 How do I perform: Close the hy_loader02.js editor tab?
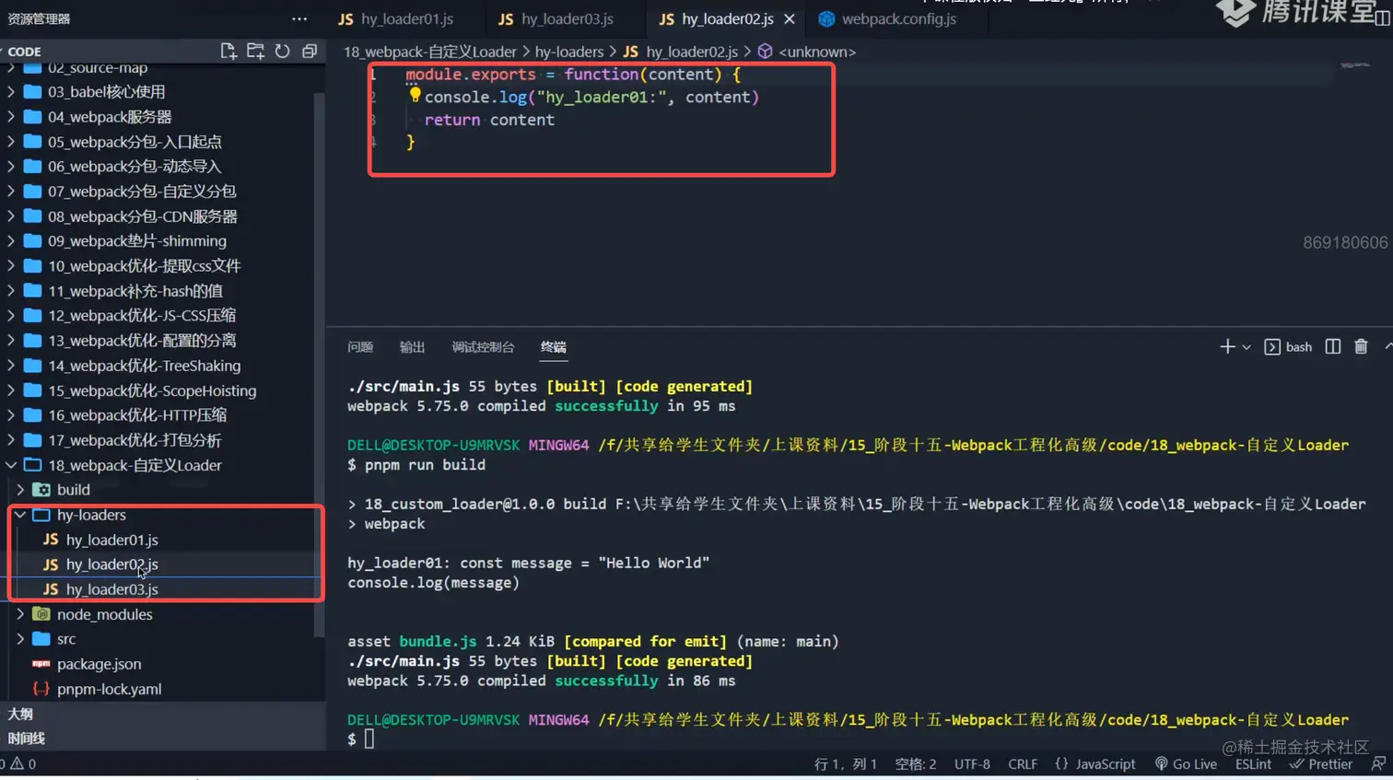point(790,18)
